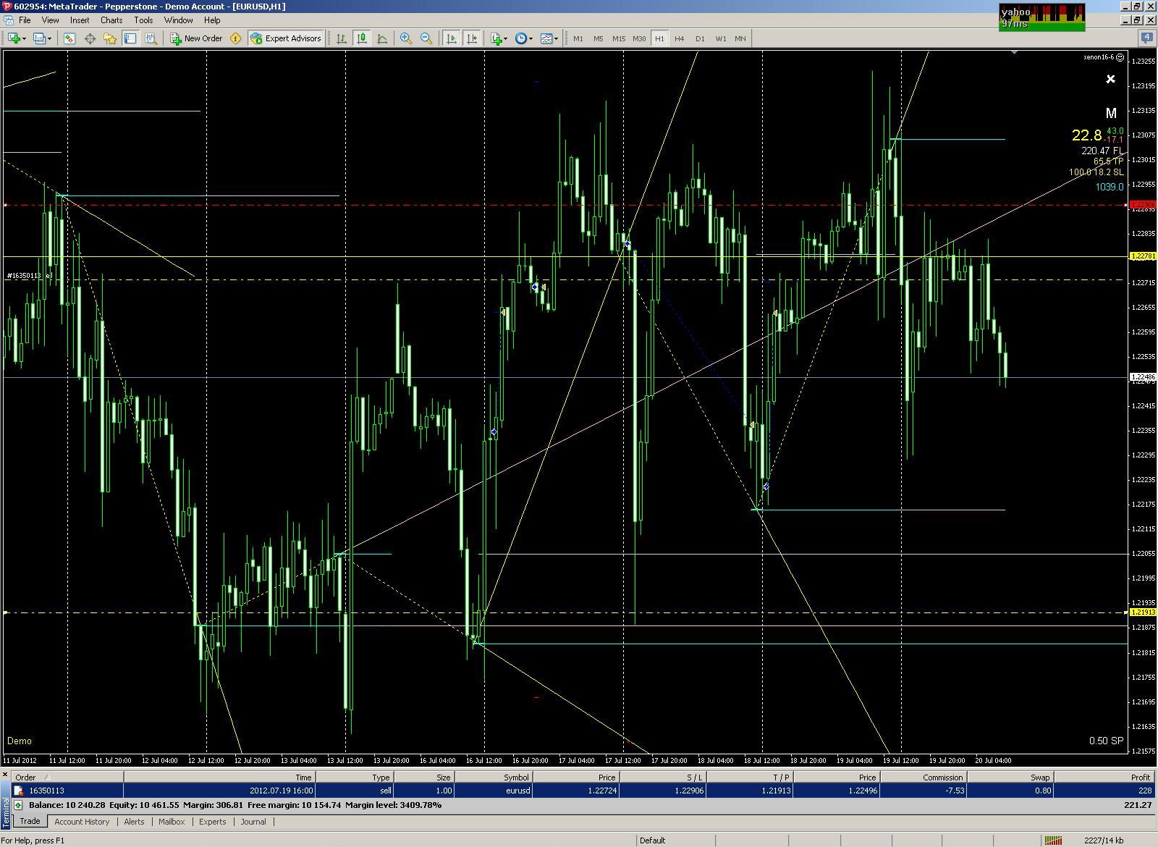Screen dimensions: 1158x847
Task: Open the Charts menu
Action: (111, 20)
